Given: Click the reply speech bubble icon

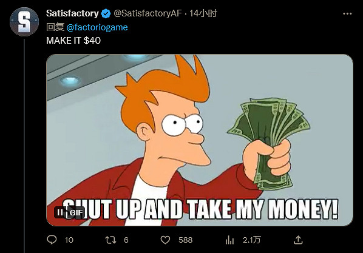Looking at the screenshot, I should 52,240.
